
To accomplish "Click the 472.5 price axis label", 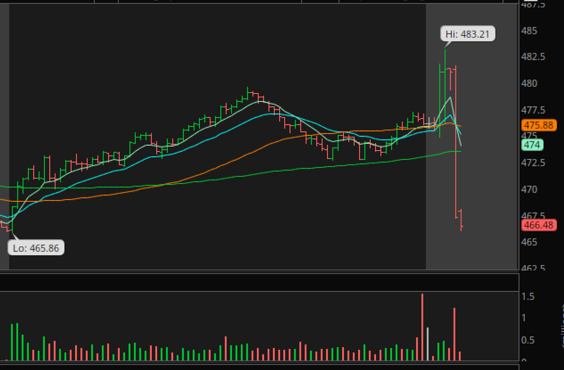I will (533, 163).
